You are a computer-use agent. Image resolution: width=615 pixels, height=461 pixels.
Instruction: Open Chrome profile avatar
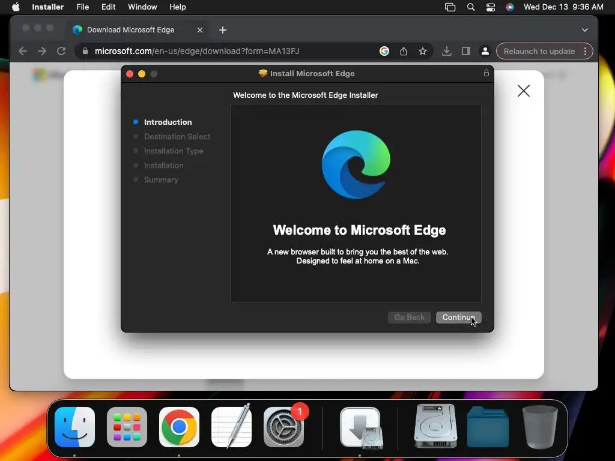[x=485, y=51]
